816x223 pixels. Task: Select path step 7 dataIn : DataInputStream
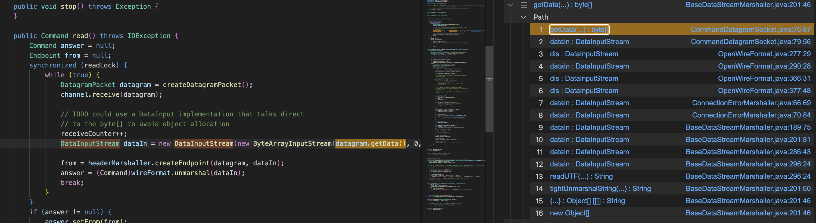coord(589,103)
